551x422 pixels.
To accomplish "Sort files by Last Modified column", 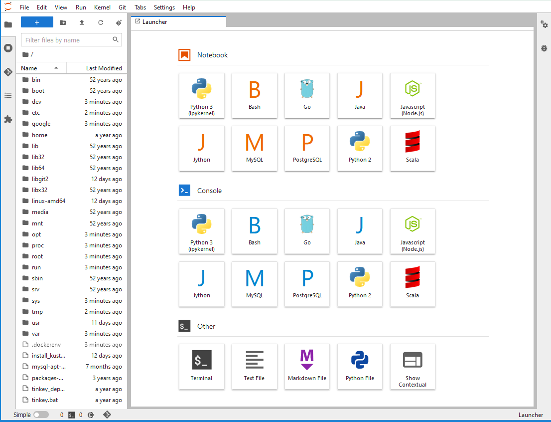I will pos(97,68).
